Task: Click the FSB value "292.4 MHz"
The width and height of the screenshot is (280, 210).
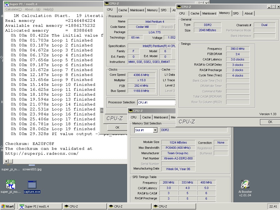Action: [141, 86]
